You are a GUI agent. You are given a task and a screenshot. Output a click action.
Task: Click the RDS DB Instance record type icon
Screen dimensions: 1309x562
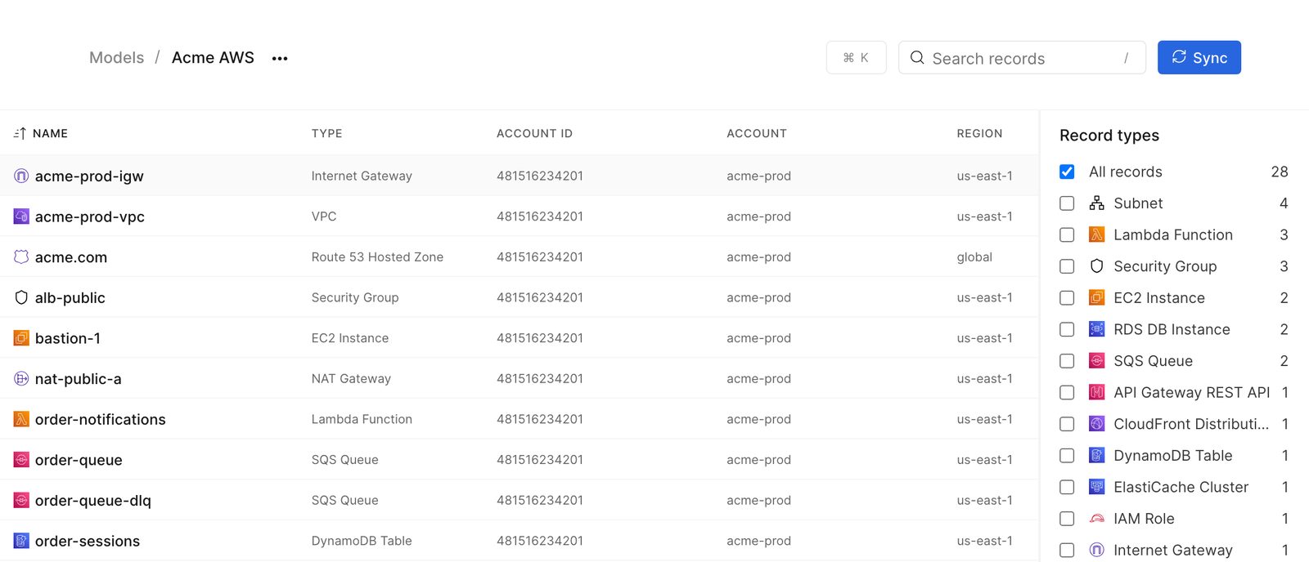click(x=1097, y=329)
